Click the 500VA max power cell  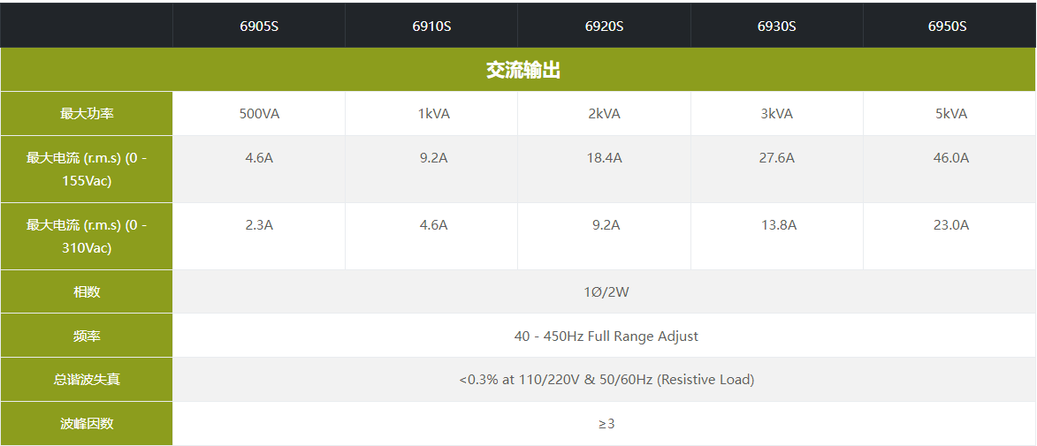coord(259,114)
